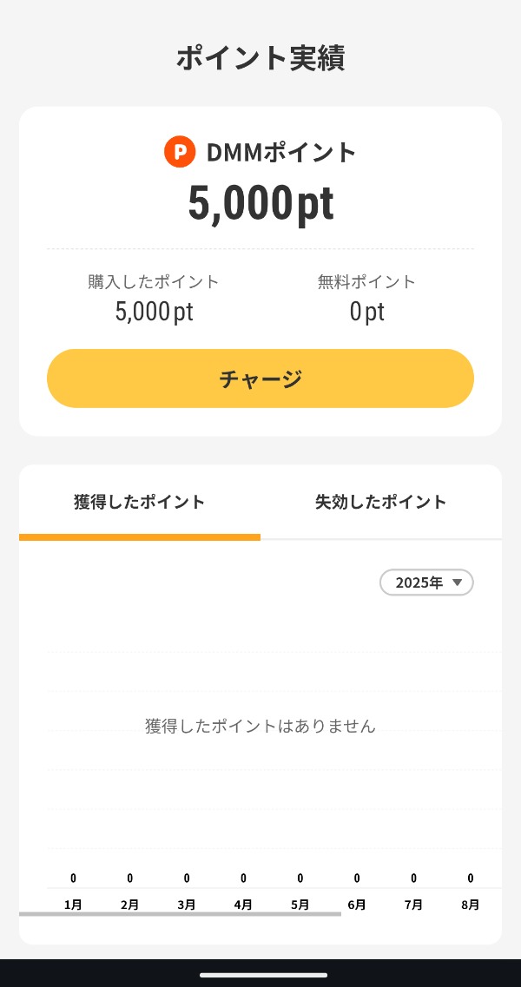Screen dimensions: 521x987
Task: Click the 3月 month on the chart axis
Action: pyautogui.click(x=187, y=904)
